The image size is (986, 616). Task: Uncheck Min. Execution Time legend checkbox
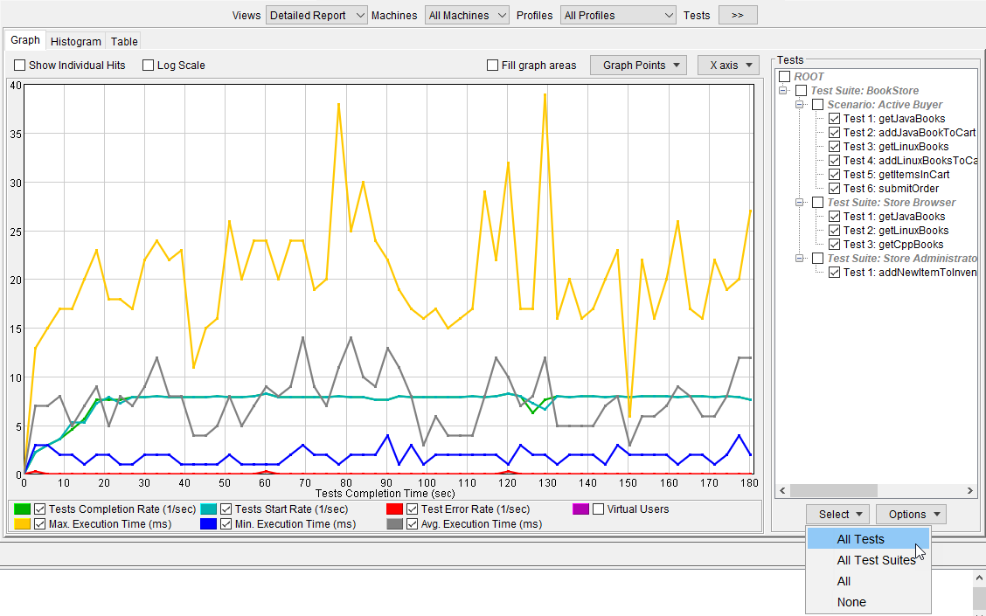click(226, 523)
